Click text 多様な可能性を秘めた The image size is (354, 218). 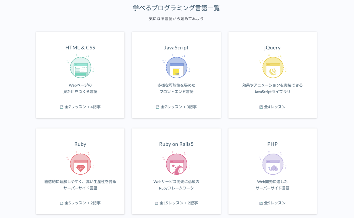176,85
